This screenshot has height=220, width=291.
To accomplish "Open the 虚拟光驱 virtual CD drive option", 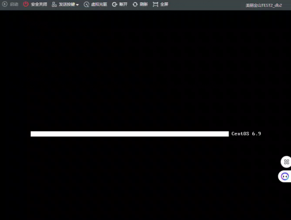I will pos(96,4).
